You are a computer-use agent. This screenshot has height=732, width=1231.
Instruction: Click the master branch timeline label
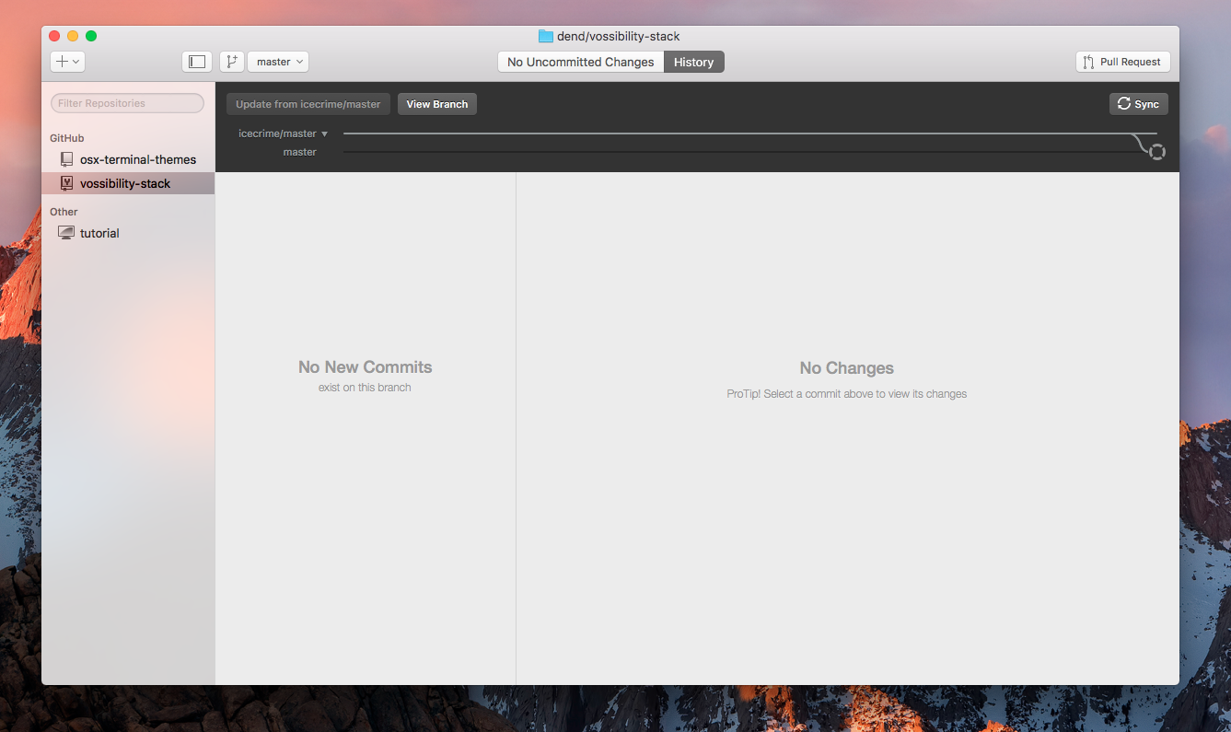300,152
